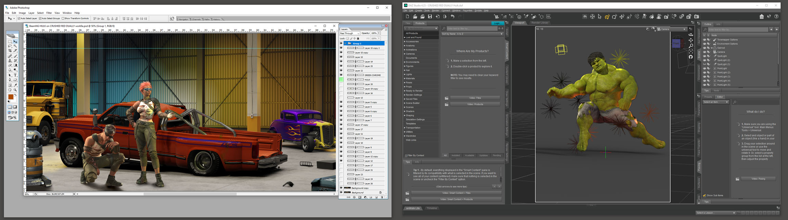788x220 pixels.
Task: Click Video: Posing button
Action: [x=758, y=179]
